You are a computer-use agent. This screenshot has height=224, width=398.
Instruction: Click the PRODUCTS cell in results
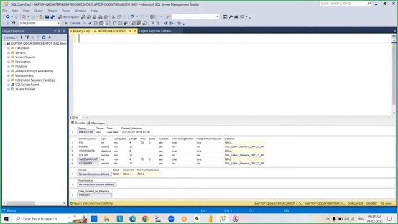pyautogui.click(x=86, y=132)
